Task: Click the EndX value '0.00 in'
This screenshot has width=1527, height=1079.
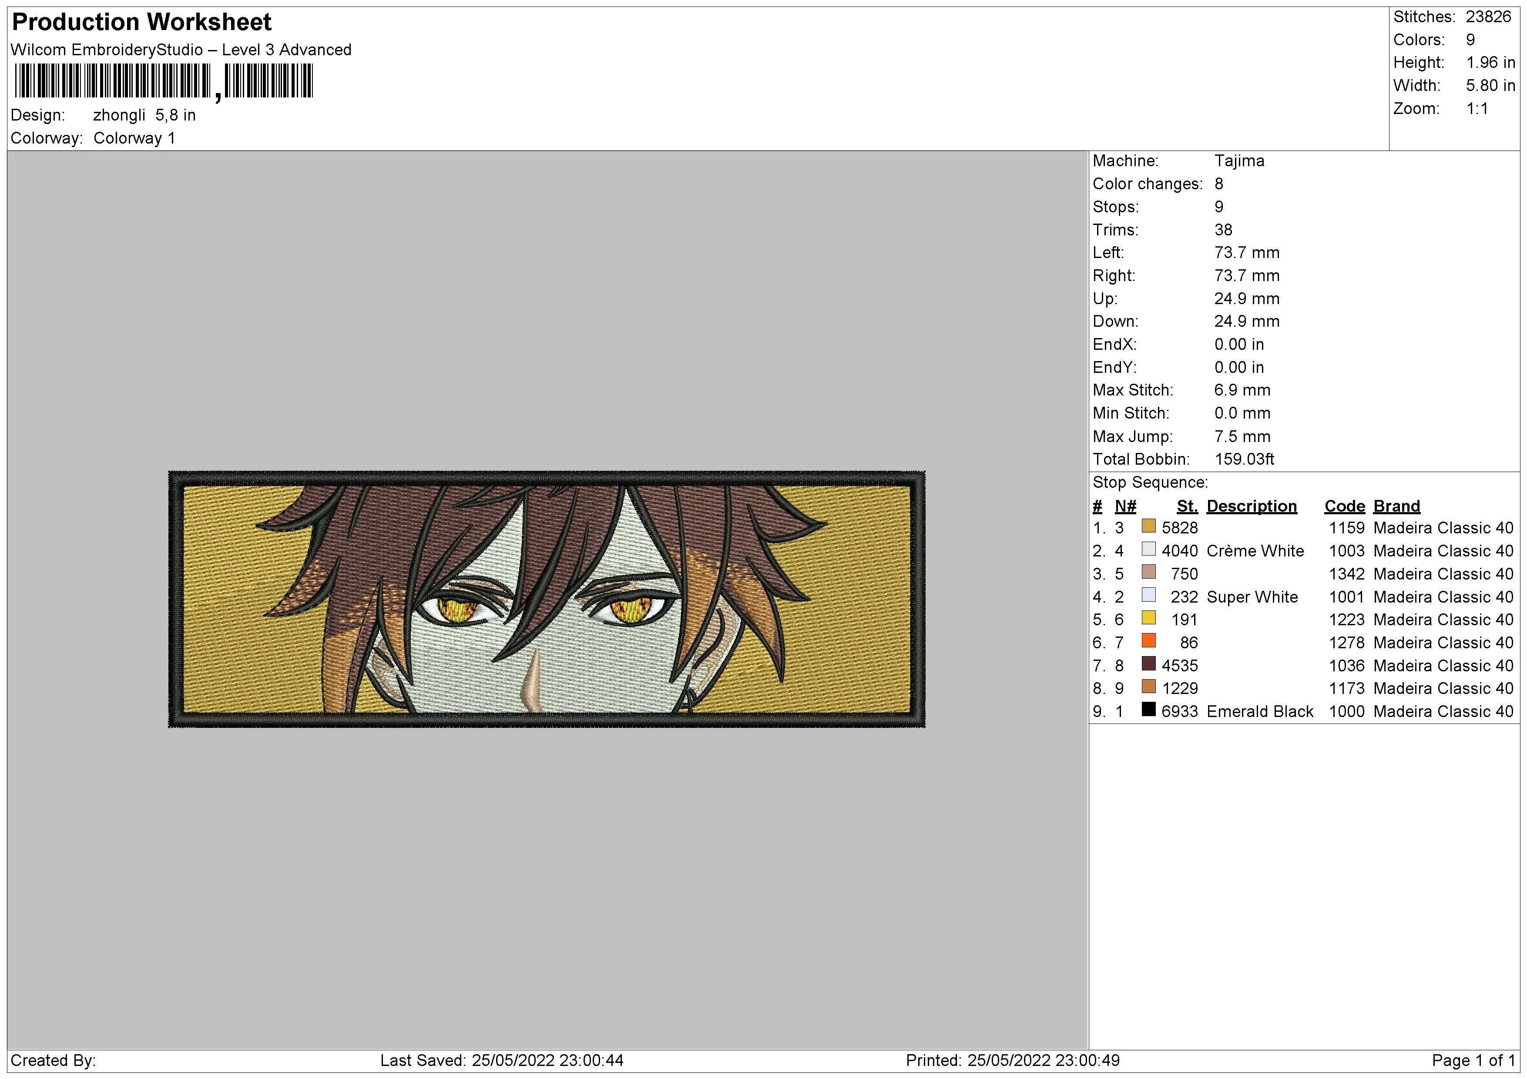Action: 1239,345
